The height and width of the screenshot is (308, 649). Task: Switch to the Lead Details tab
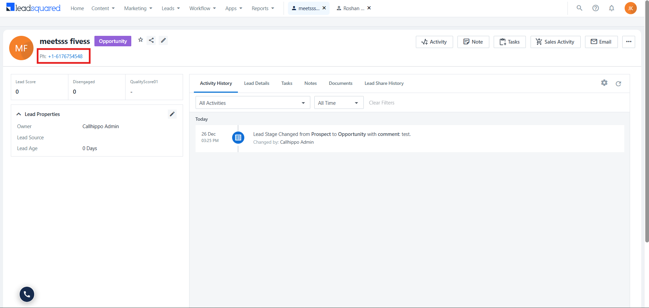click(x=256, y=83)
